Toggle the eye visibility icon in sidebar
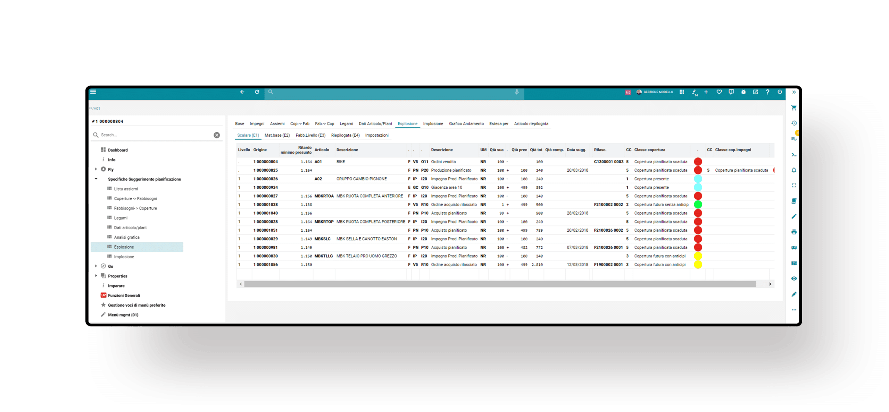The image size is (889, 412). coord(794,278)
